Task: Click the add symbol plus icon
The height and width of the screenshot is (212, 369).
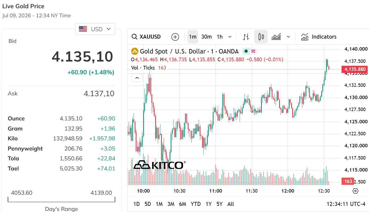Action: (175, 37)
